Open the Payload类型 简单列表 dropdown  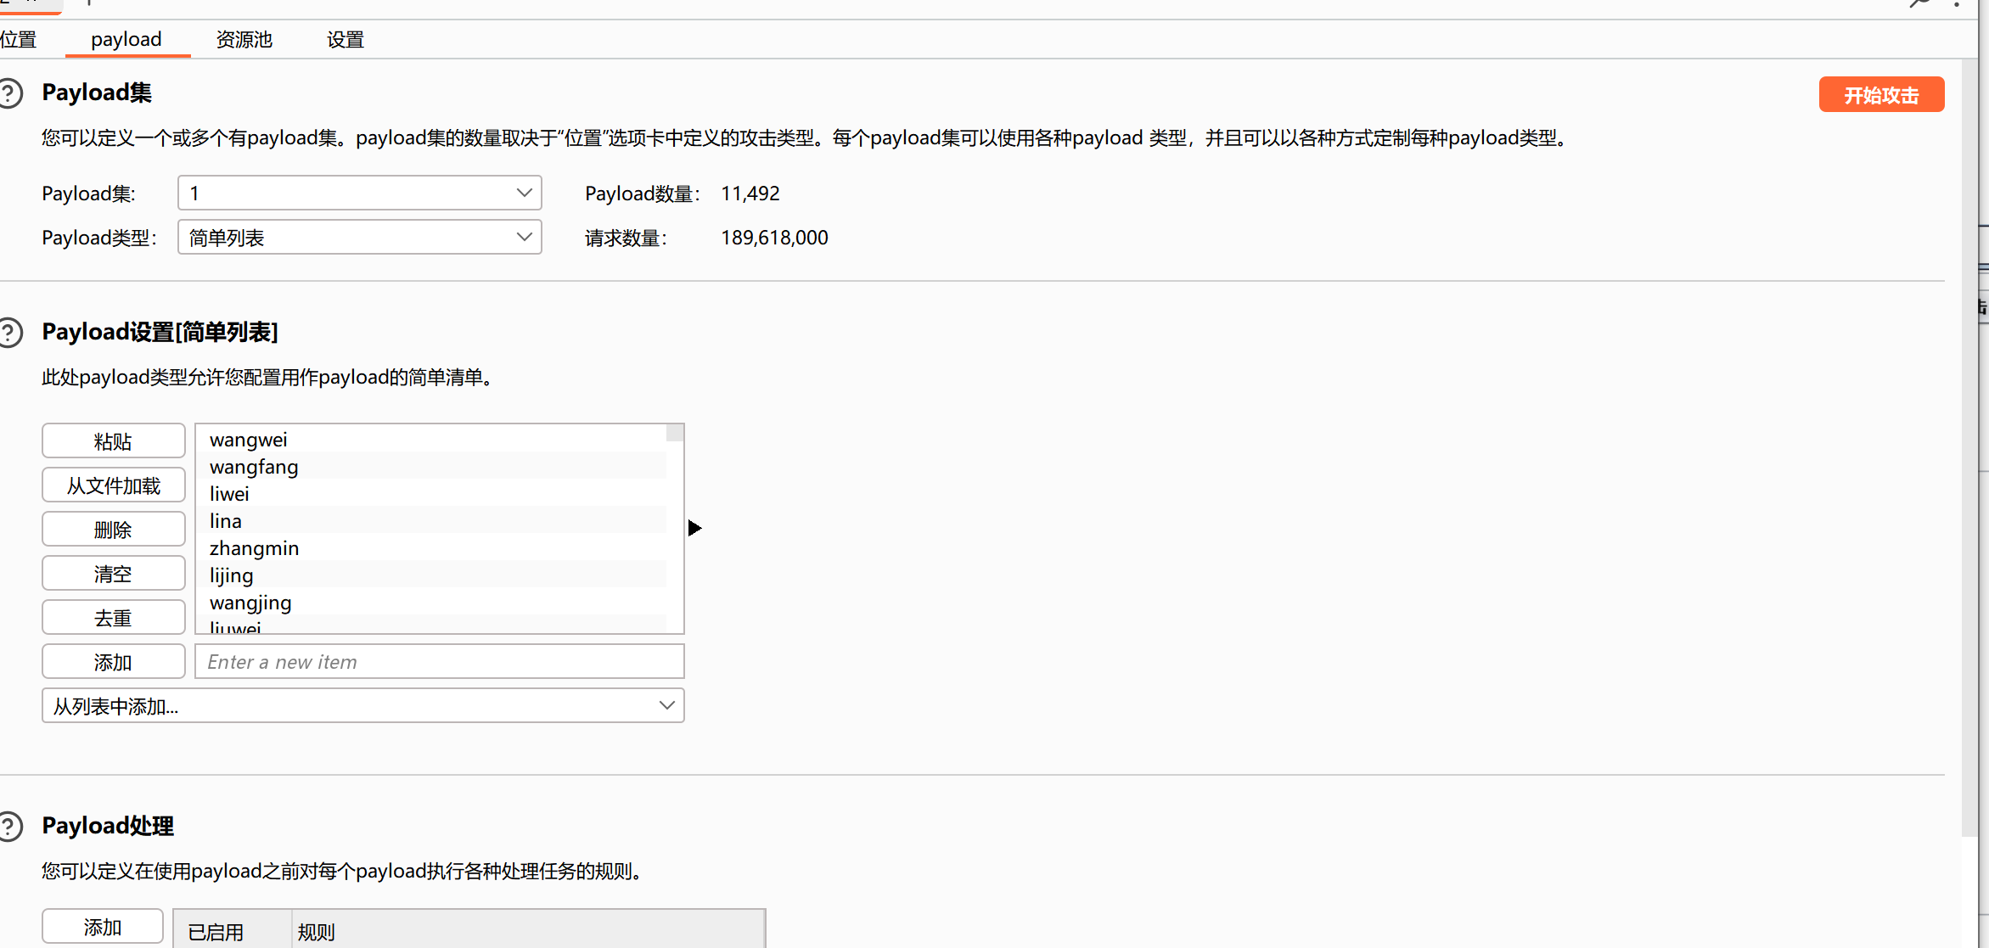[x=359, y=238]
